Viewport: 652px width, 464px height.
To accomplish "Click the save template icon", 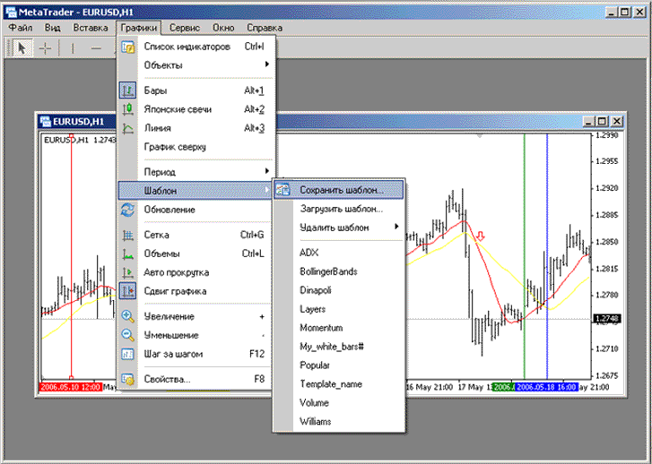I will (283, 190).
